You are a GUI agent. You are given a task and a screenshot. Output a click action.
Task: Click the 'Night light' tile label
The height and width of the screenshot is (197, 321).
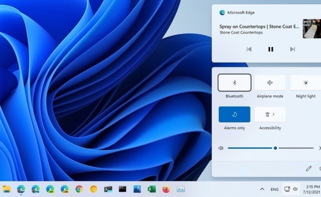pos(306,96)
